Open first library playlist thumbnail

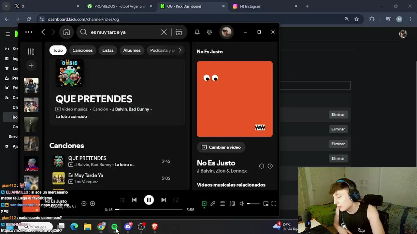(31, 85)
